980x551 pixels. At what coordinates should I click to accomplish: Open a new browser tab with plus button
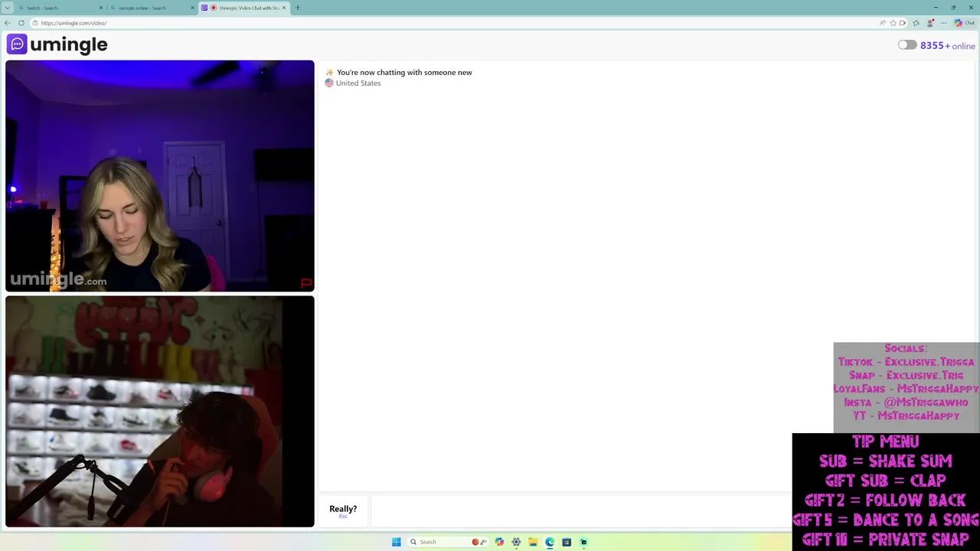point(298,8)
